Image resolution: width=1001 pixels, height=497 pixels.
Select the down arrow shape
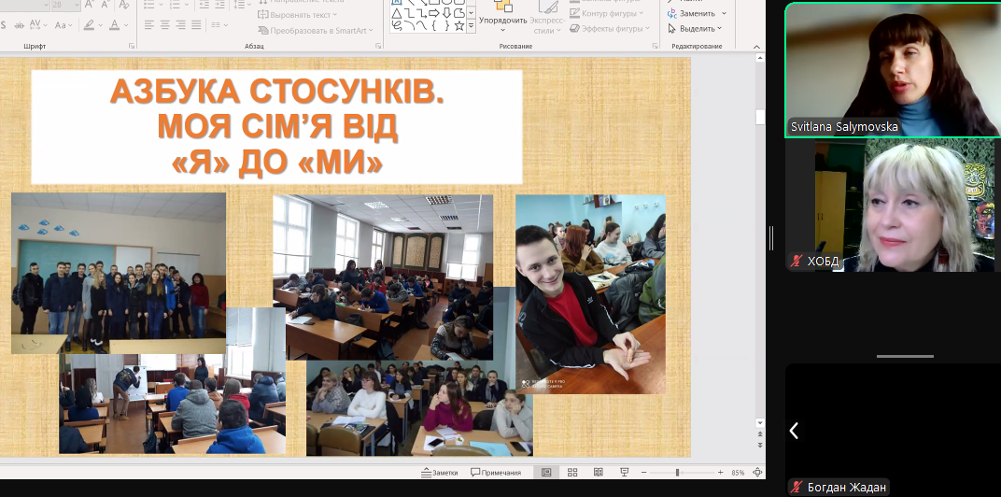pos(447,13)
